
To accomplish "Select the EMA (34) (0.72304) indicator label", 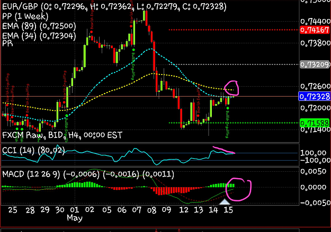I will tap(39, 36).
